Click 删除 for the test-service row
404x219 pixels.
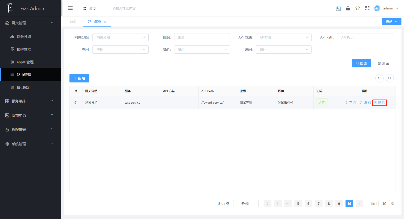(379, 103)
